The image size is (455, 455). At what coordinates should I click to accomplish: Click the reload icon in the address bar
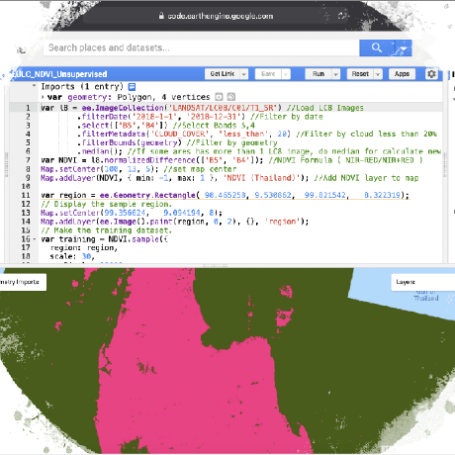(342, 16)
